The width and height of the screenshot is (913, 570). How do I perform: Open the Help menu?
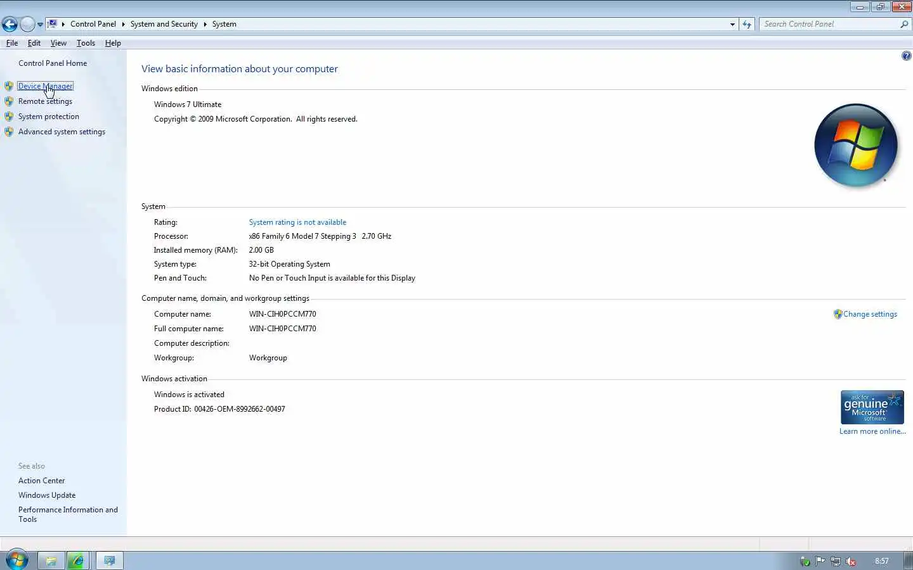tap(113, 43)
